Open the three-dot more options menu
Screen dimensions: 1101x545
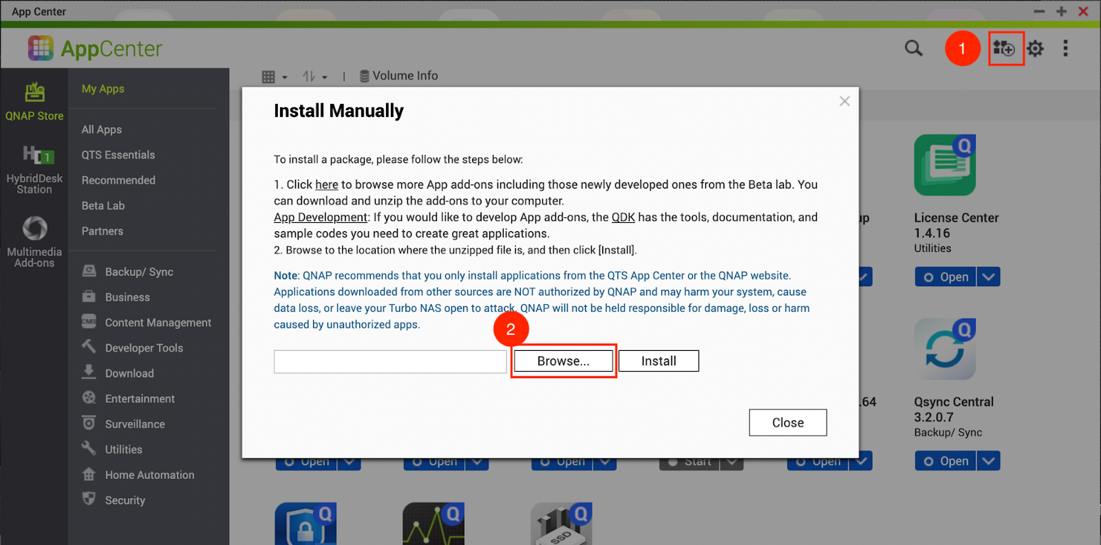click(x=1065, y=48)
